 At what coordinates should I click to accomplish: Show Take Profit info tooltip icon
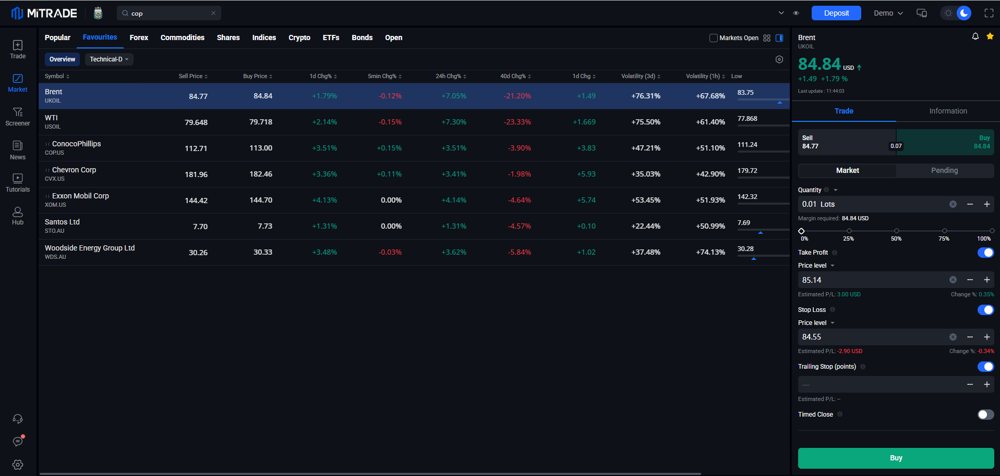835,253
